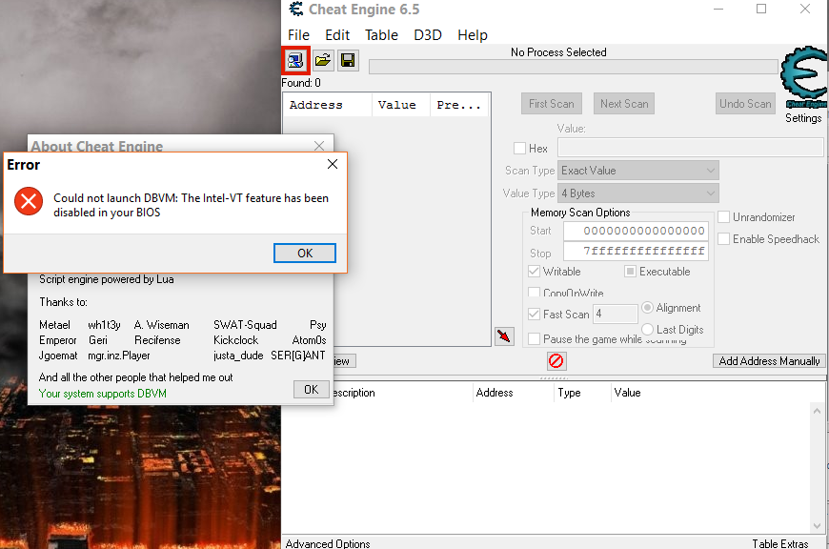This screenshot has width=829, height=549.
Task: Click OK in the Error dialog
Action: (x=305, y=253)
